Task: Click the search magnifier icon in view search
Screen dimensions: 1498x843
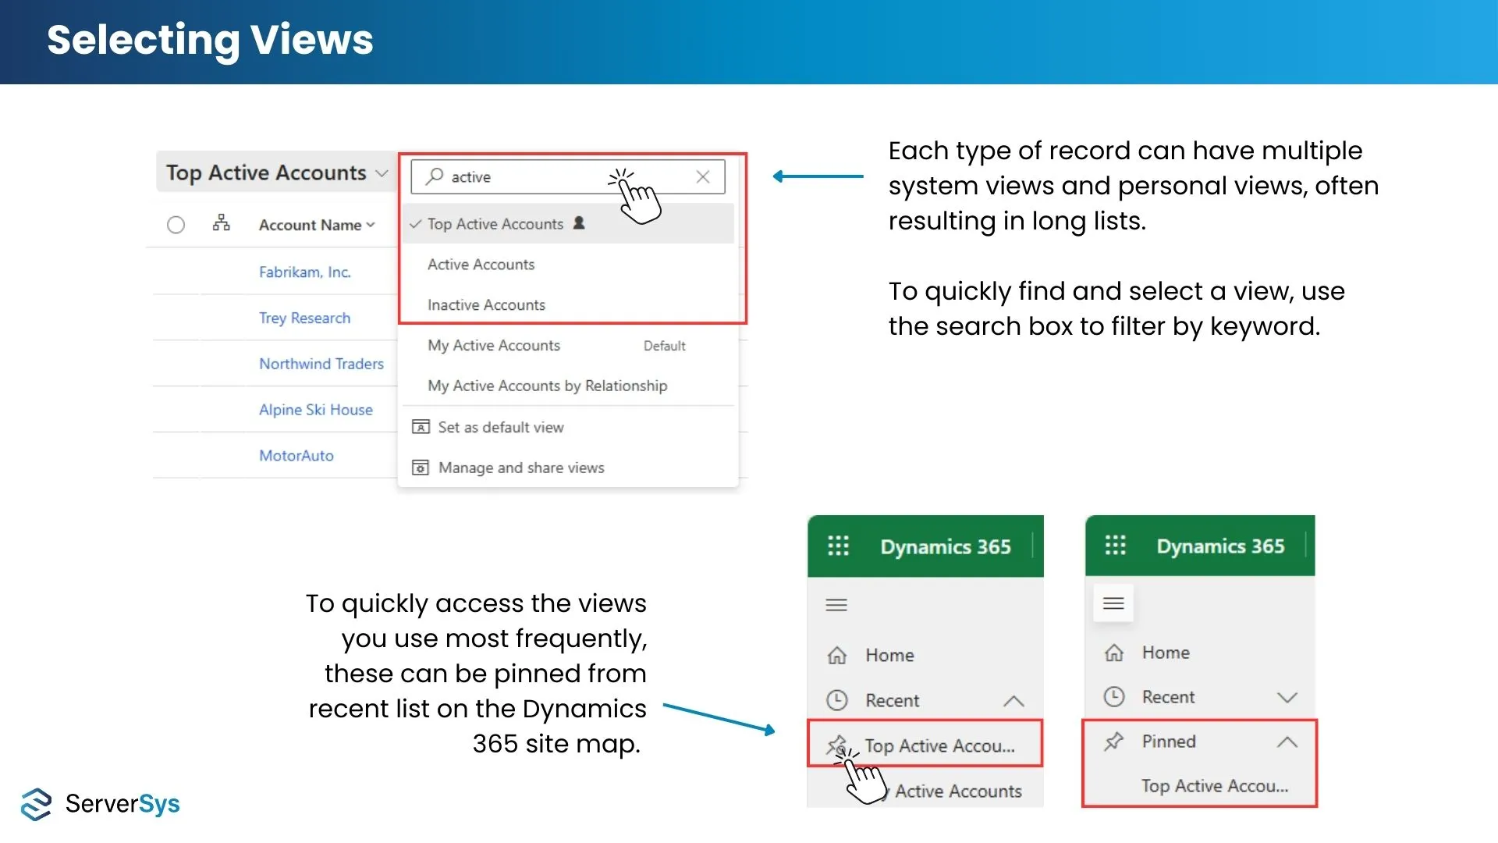Action: tap(435, 176)
